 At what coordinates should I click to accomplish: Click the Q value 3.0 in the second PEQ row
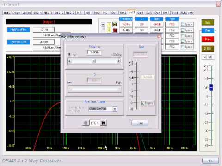tap(142, 30)
